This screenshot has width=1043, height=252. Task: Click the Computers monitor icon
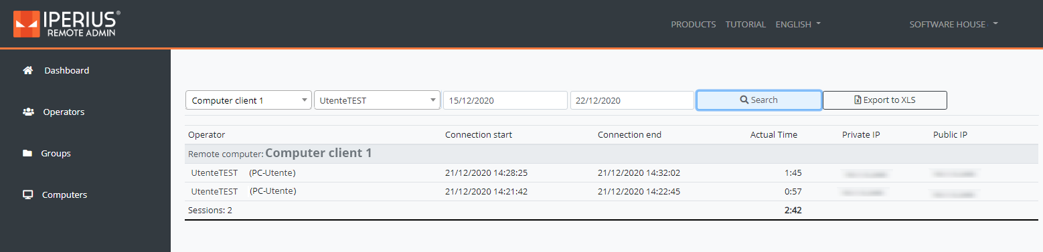coord(28,195)
